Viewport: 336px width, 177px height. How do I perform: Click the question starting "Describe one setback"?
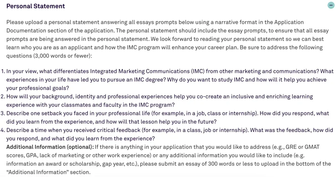[x=167, y=113]
